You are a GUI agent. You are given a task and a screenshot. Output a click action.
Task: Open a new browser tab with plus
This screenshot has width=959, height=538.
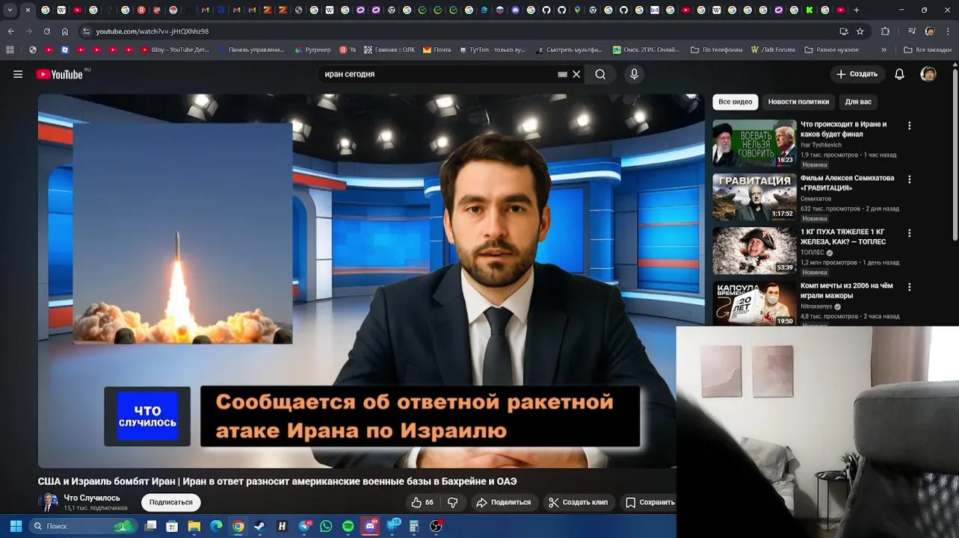[x=856, y=10]
